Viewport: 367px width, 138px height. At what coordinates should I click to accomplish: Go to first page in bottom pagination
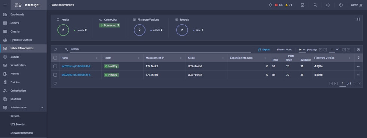tap(331, 83)
